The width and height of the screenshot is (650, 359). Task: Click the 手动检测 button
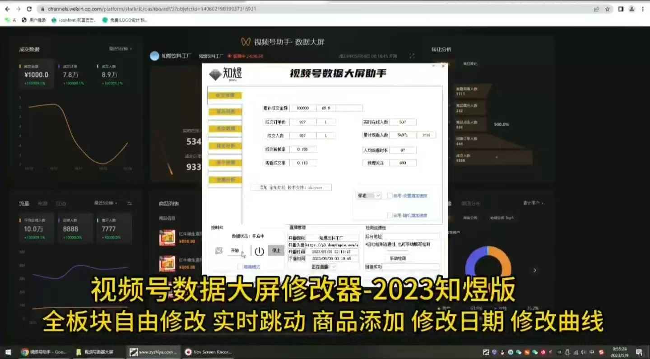coord(397,258)
